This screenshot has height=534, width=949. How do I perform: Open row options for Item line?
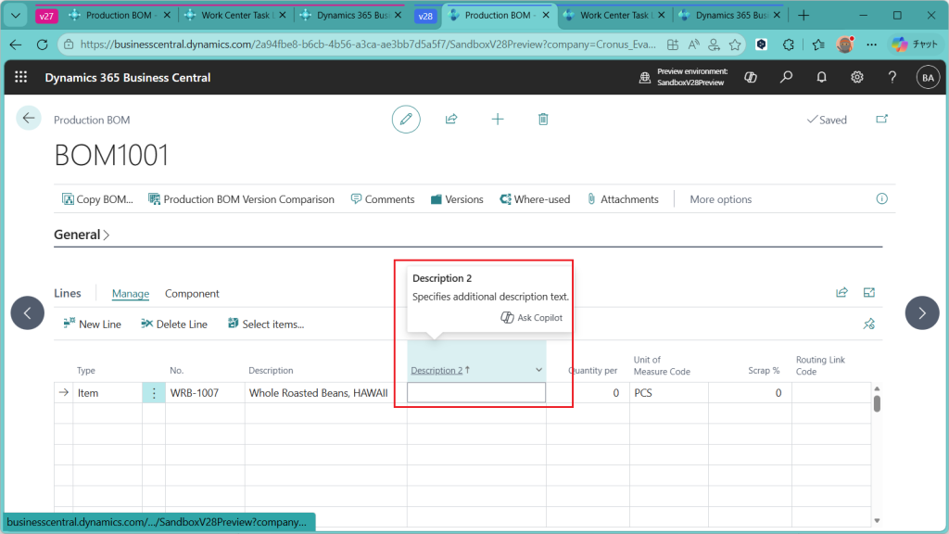tap(154, 393)
